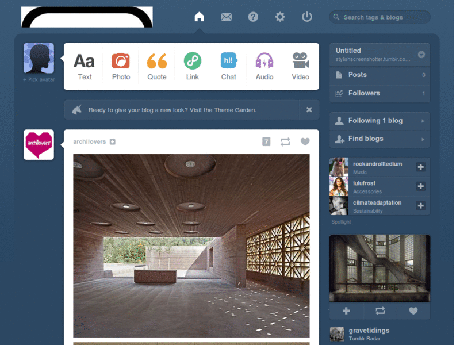This screenshot has width=460, height=345.
Task: Create a new Link post
Action: click(x=193, y=67)
